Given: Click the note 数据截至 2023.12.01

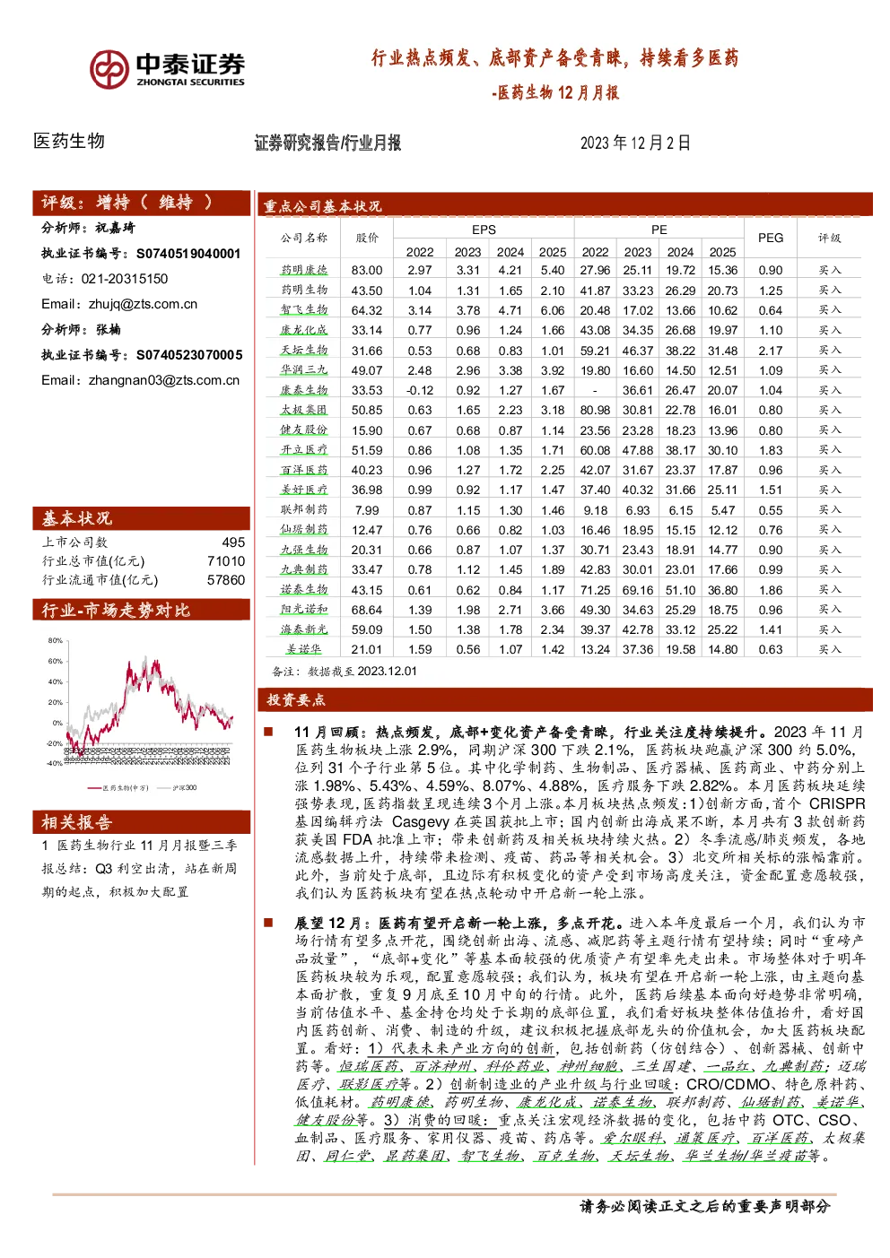Looking at the screenshot, I should [362, 671].
